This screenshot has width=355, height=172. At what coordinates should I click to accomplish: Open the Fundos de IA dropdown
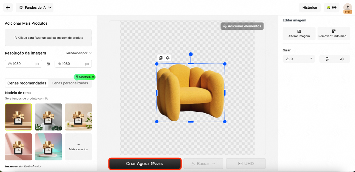(35, 8)
